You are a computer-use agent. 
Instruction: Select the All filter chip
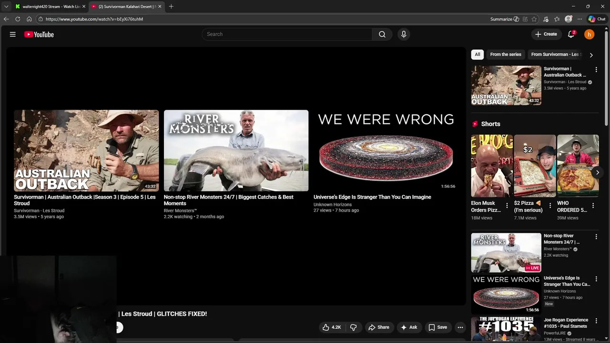click(478, 54)
